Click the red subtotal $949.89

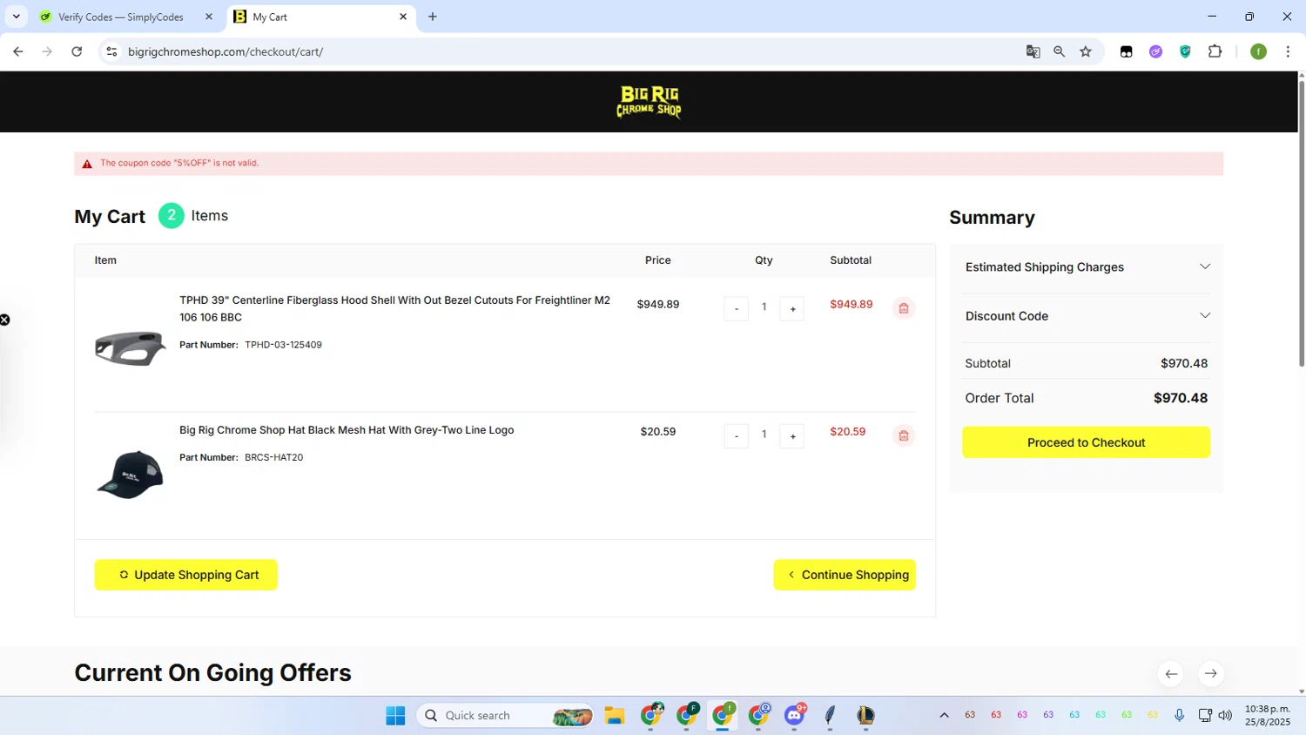click(851, 305)
